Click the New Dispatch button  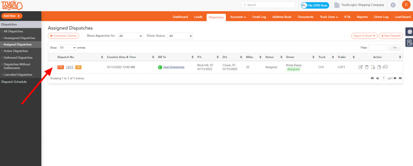[x=390, y=36]
